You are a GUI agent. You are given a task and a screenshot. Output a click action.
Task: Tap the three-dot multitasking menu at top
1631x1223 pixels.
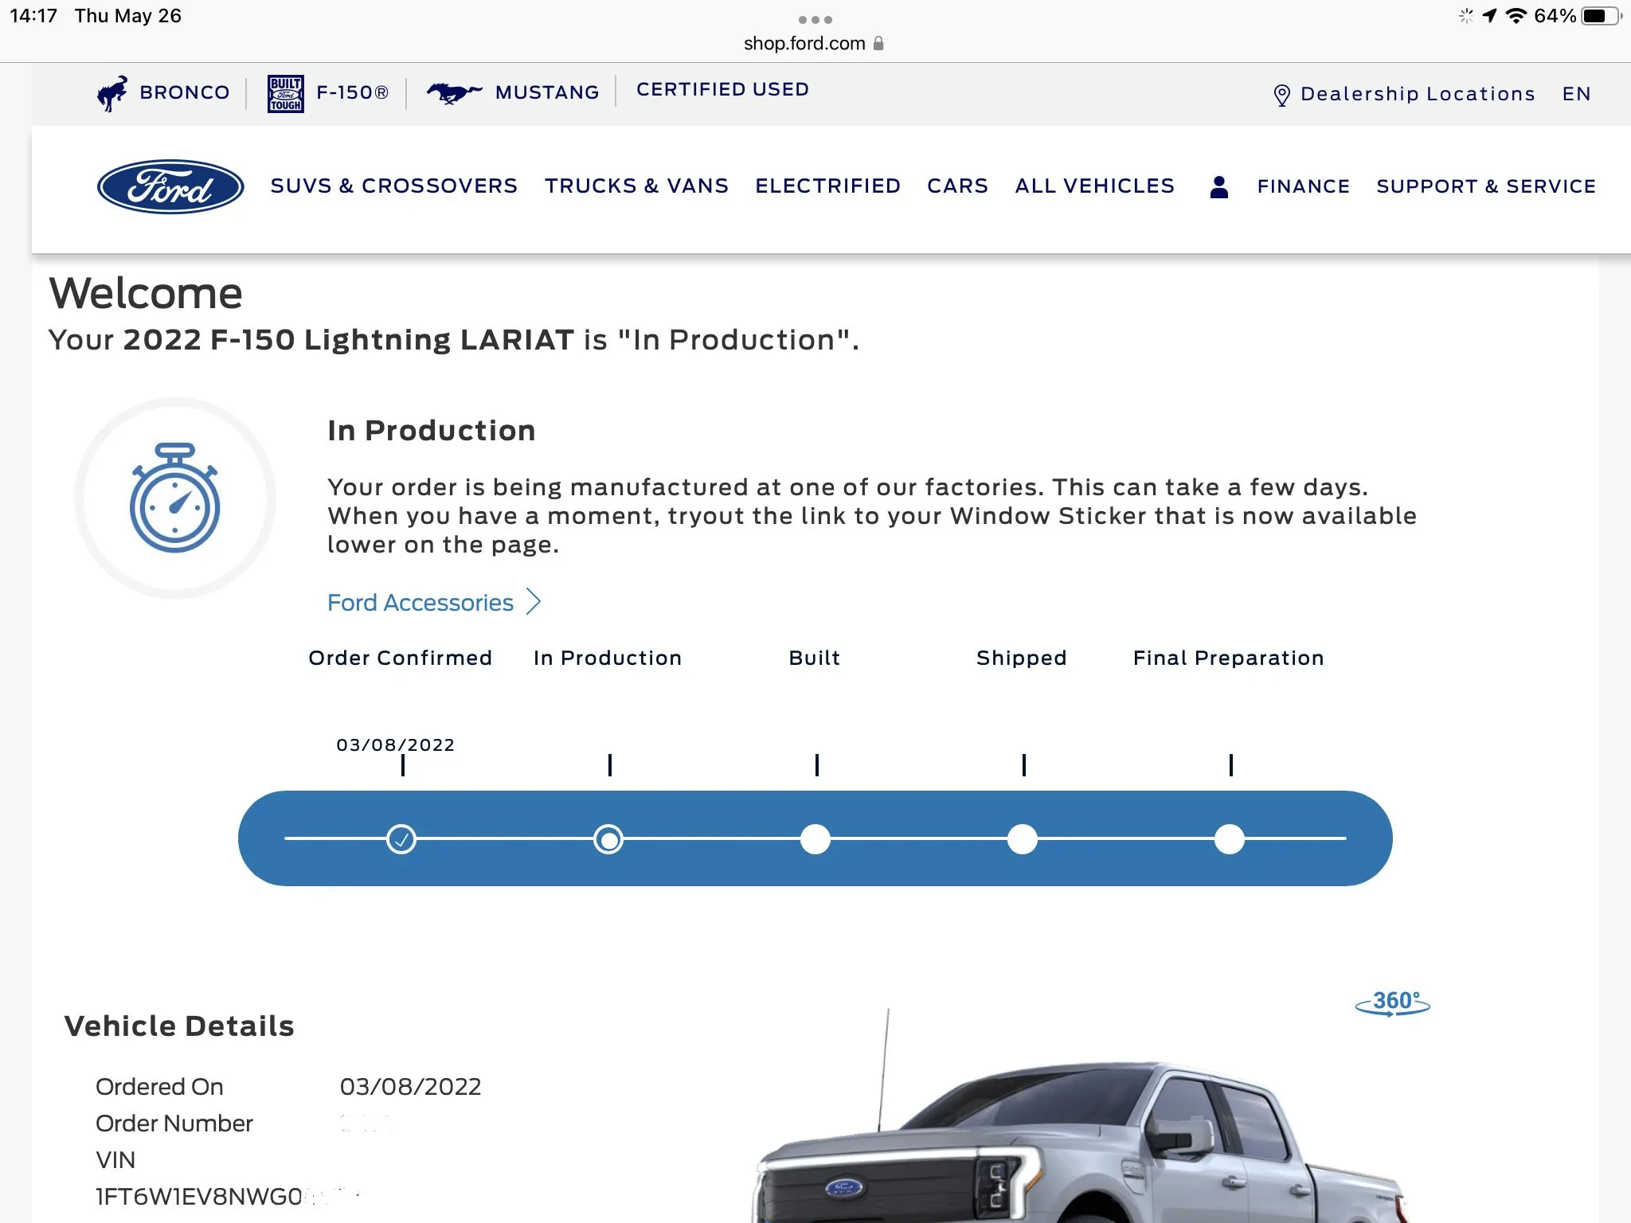pyautogui.click(x=815, y=19)
